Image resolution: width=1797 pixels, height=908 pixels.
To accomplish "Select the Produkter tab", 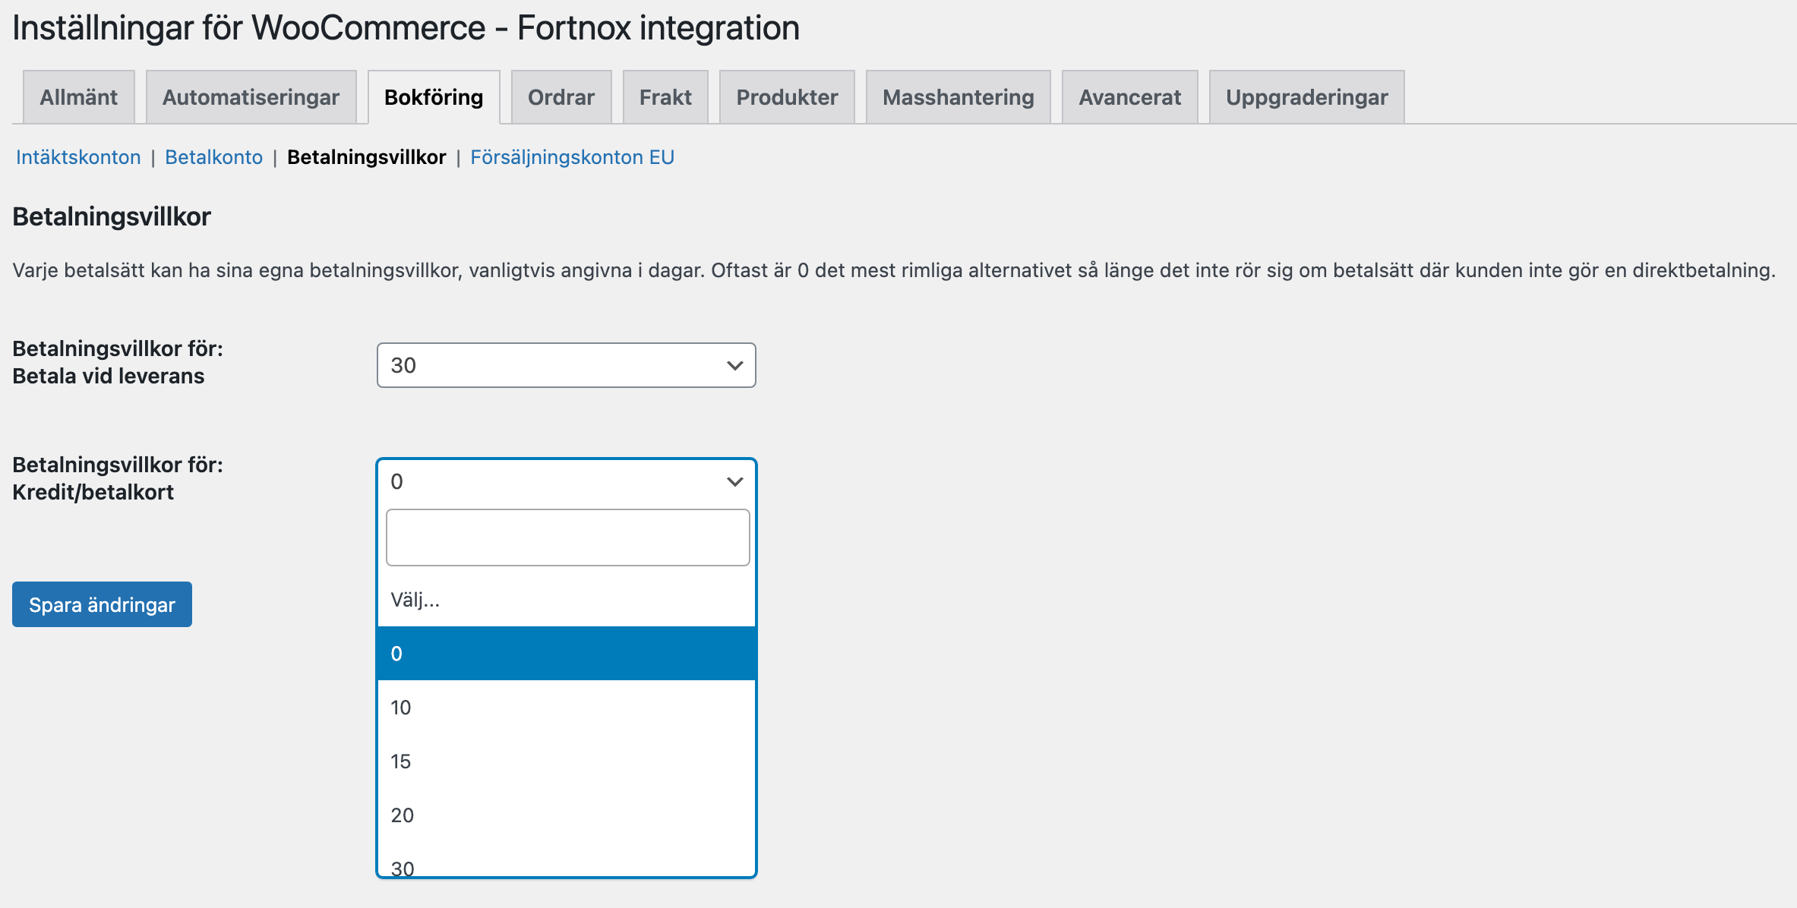I will point(785,97).
